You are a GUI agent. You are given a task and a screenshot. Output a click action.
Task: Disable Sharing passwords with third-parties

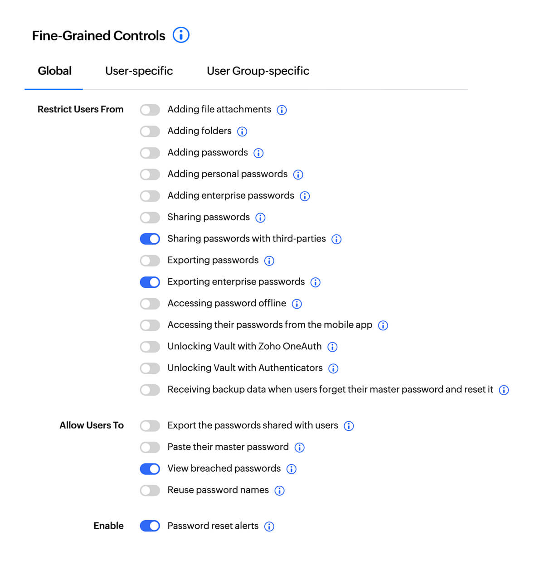coord(150,239)
